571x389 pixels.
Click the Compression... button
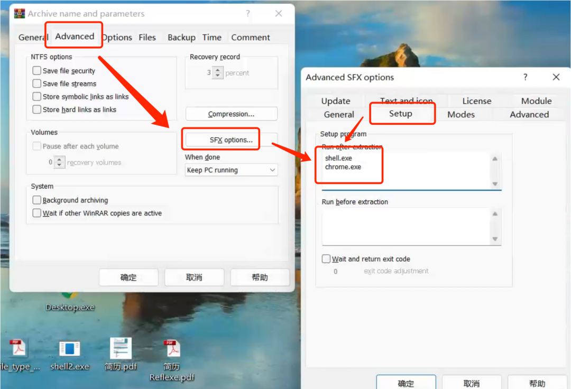(231, 114)
